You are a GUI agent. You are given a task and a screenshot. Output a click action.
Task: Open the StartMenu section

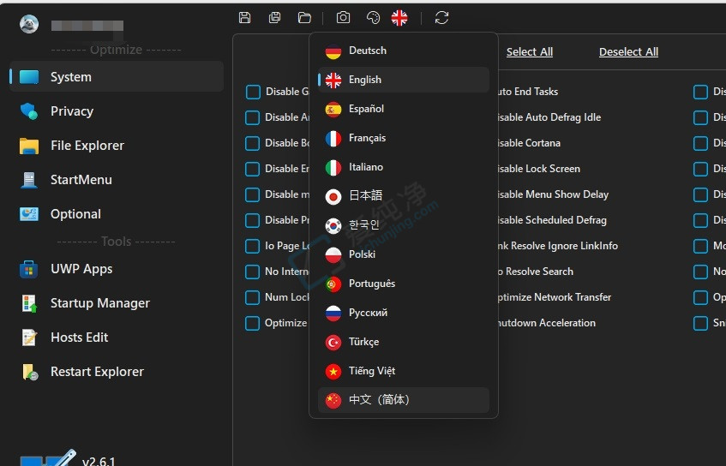117,180
